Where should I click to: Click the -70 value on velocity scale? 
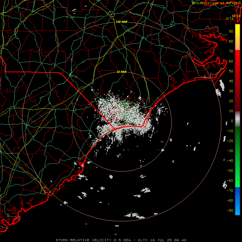(x=230, y=191)
